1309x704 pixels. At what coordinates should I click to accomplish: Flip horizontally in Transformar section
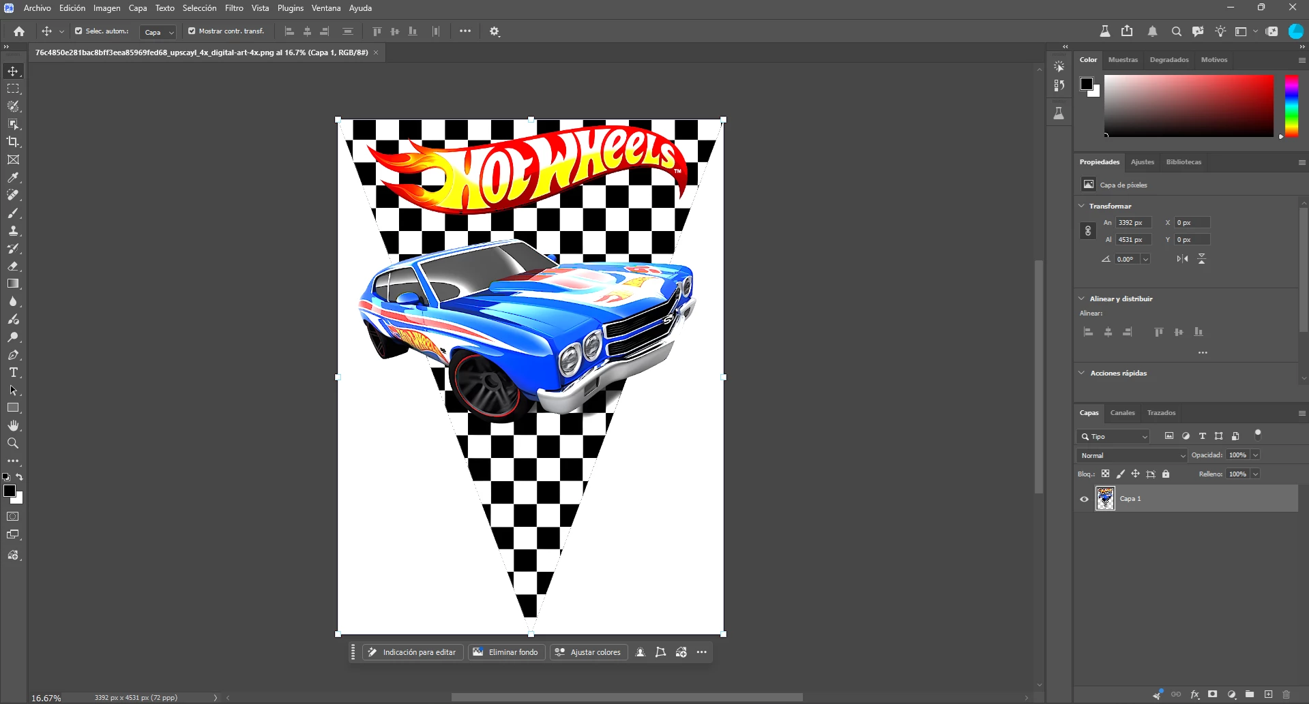[1182, 259]
